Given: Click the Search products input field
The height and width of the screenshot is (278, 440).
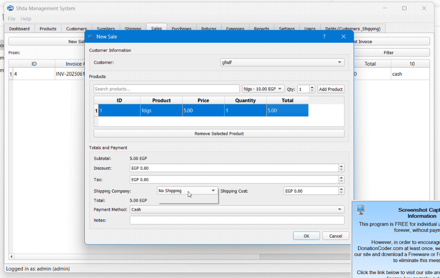Looking at the screenshot, I should [166, 89].
